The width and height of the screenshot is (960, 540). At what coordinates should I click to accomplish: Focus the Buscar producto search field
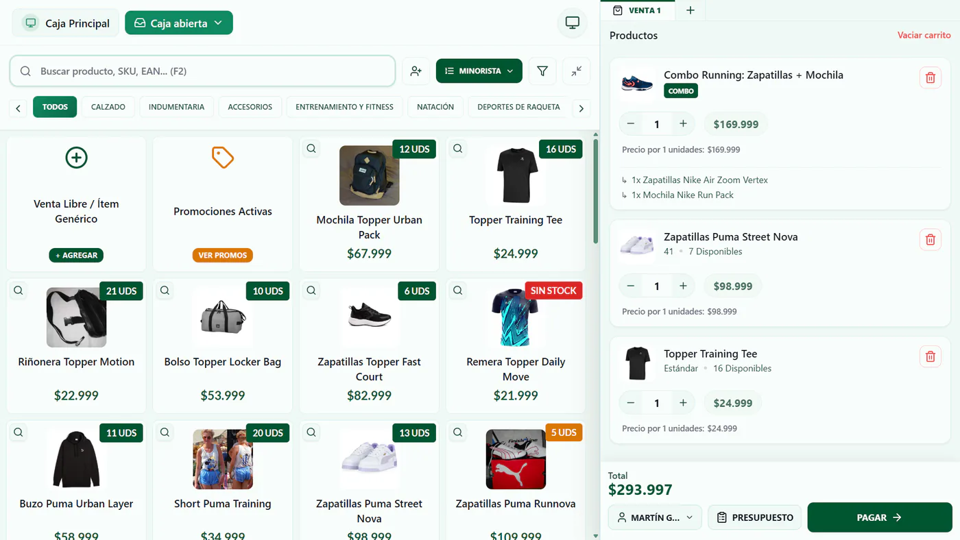203,71
